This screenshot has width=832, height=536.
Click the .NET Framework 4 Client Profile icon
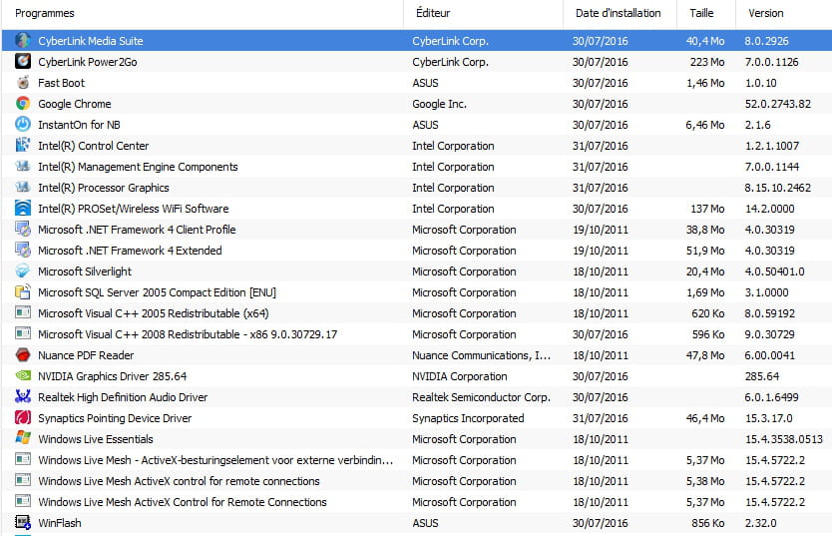pos(22,230)
